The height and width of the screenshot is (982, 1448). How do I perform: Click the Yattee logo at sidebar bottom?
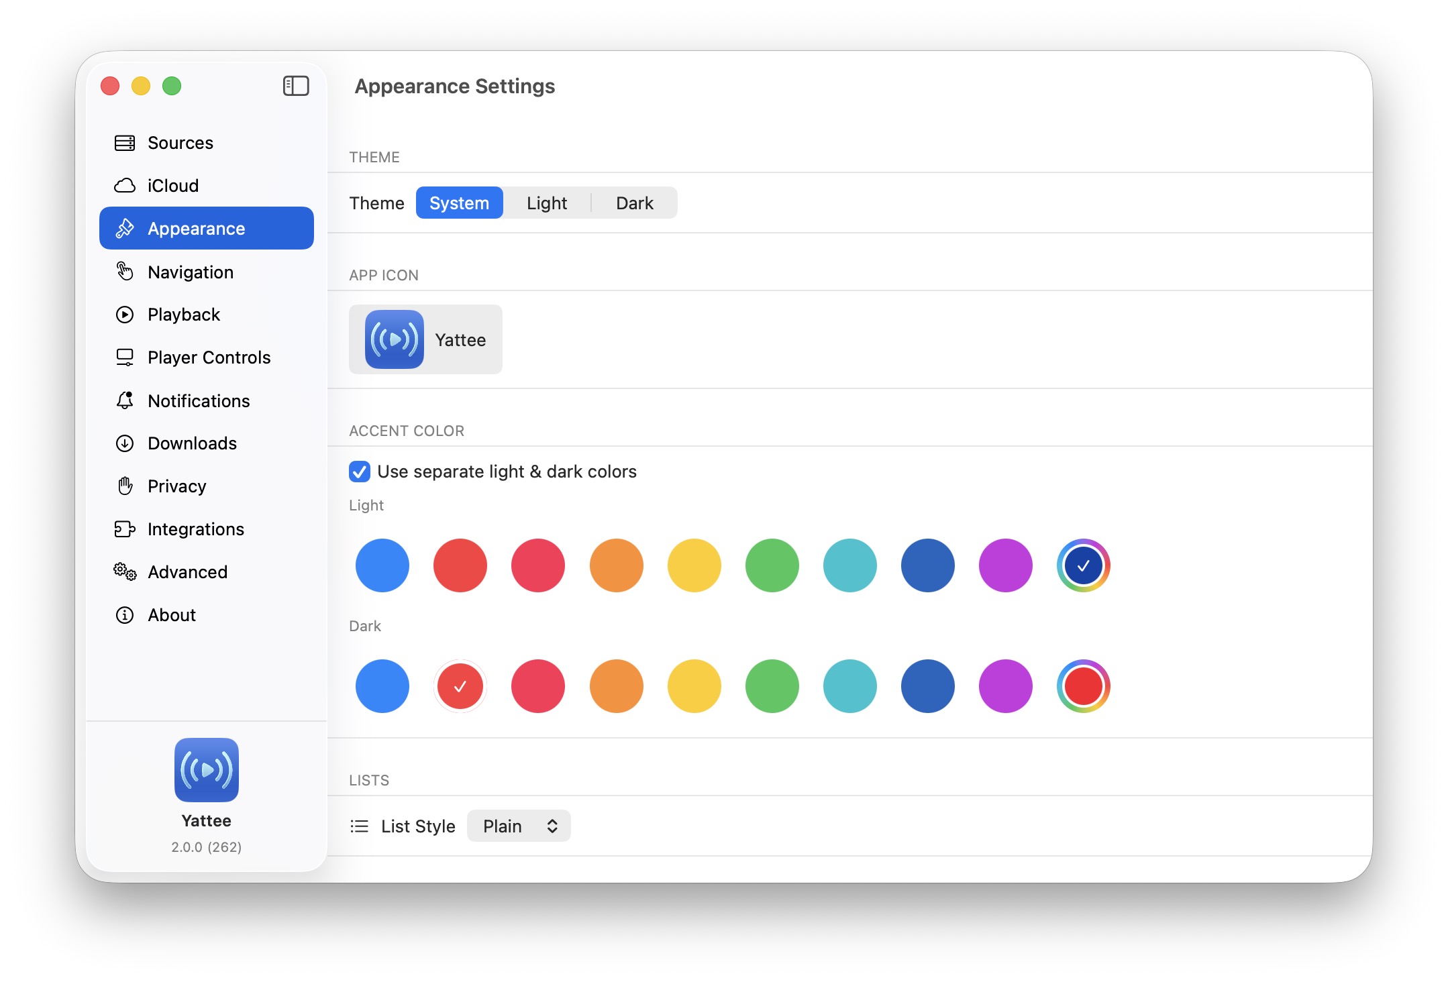[x=207, y=770]
